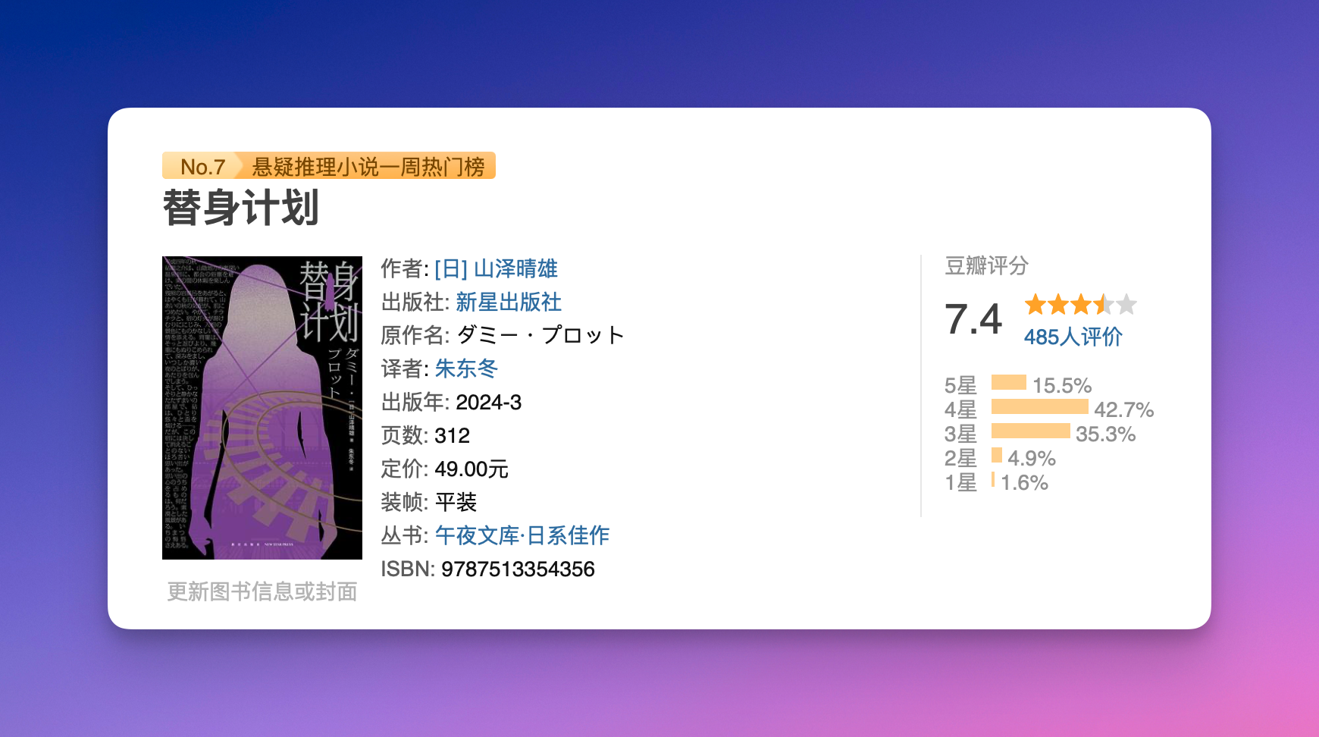Open the 替身计划 book cover image

(262, 408)
